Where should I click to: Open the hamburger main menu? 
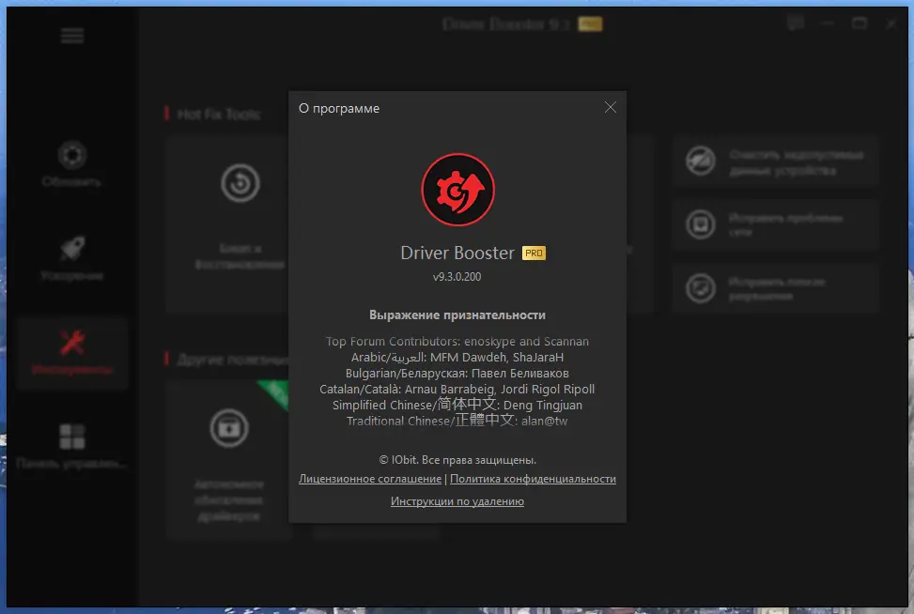pyautogui.click(x=72, y=35)
